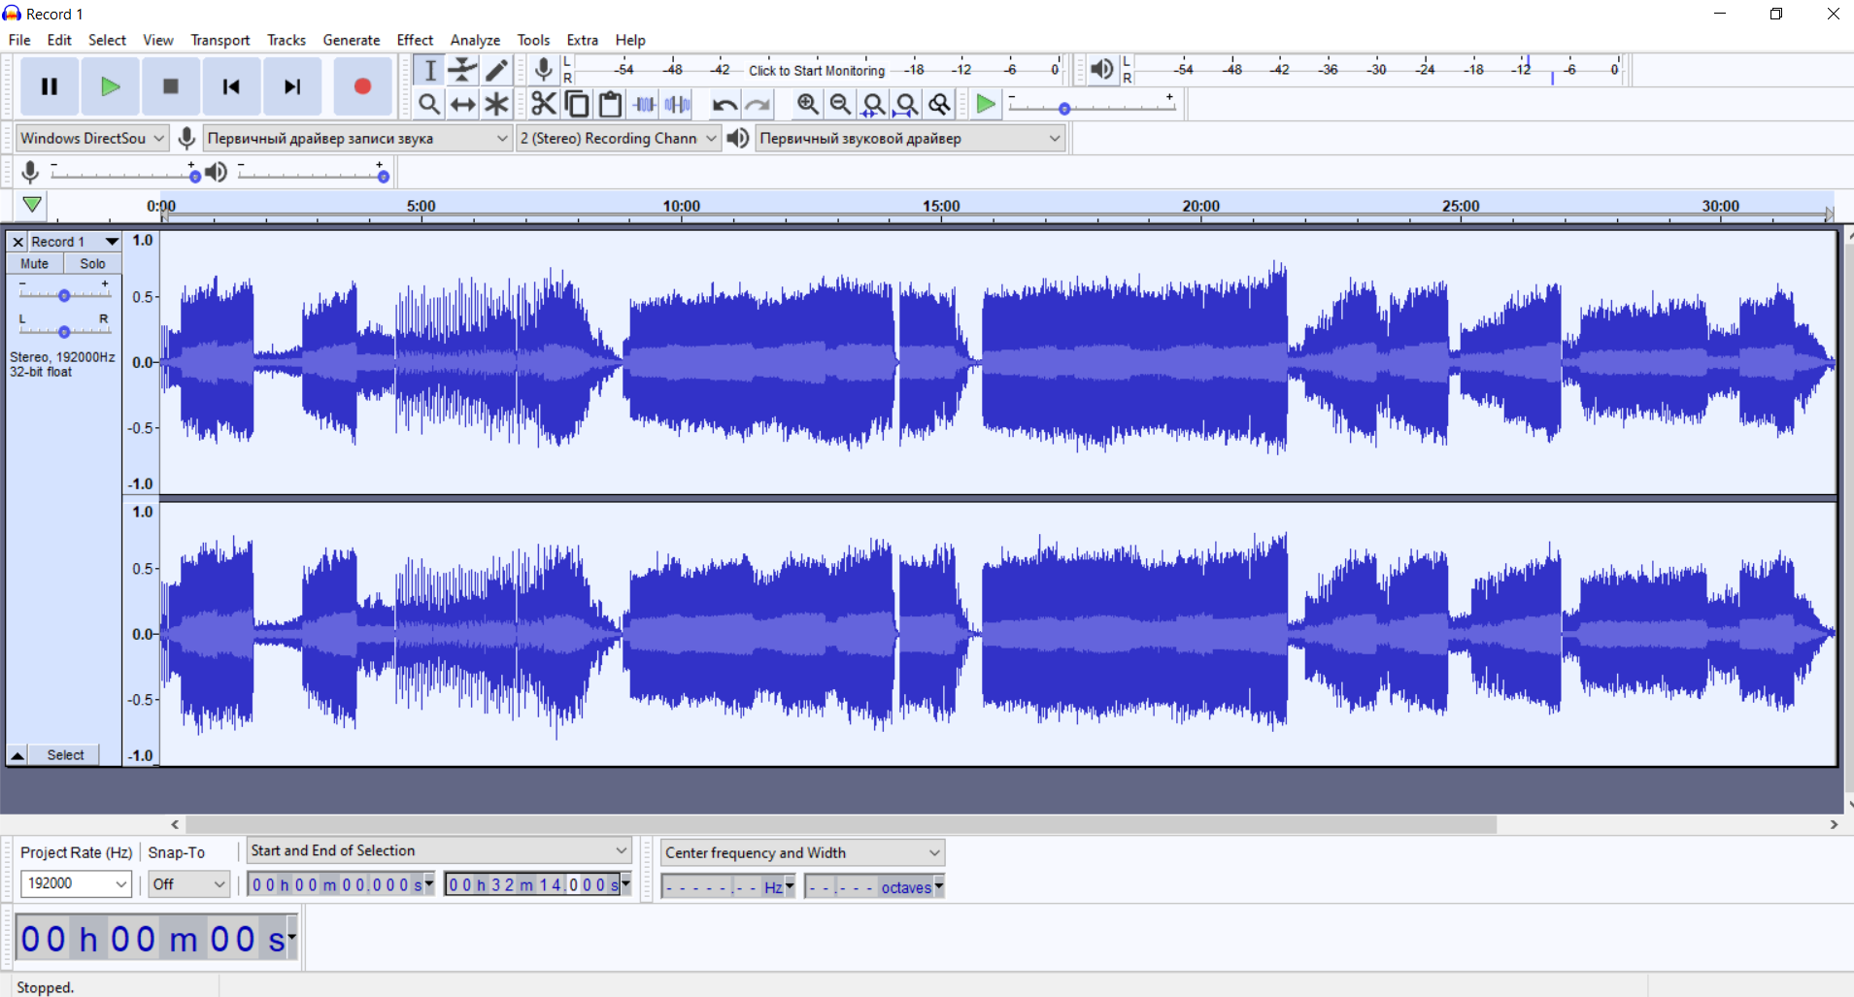Select the Zoom (magnifier) tool

[429, 104]
